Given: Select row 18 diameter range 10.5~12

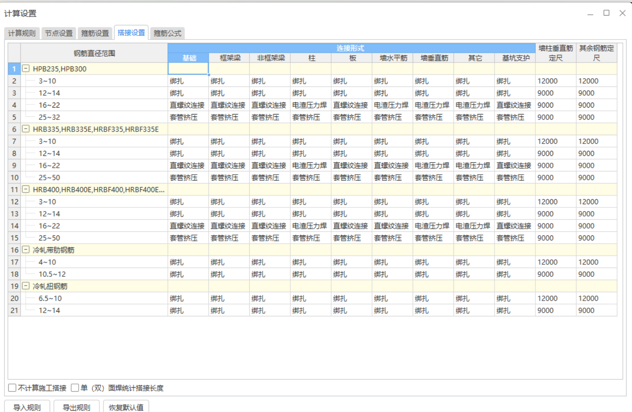Looking at the screenshot, I should pos(94,274).
